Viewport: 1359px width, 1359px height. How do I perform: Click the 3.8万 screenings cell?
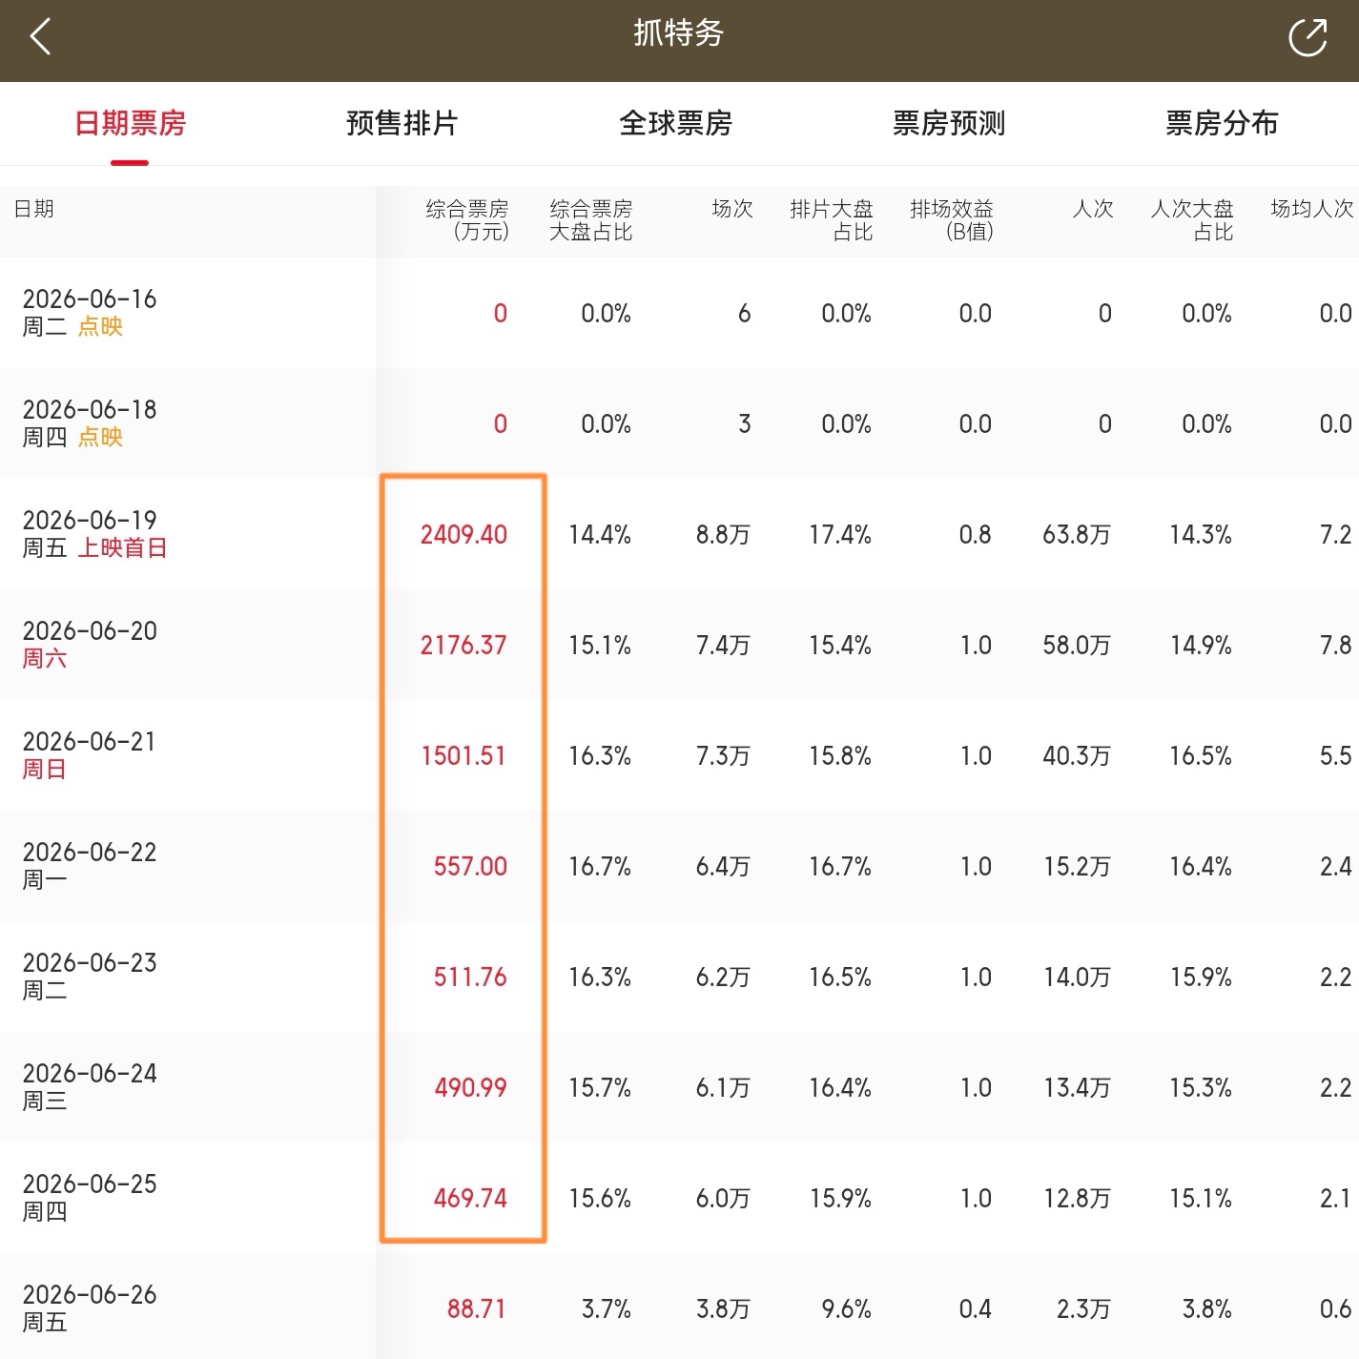[723, 1308]
